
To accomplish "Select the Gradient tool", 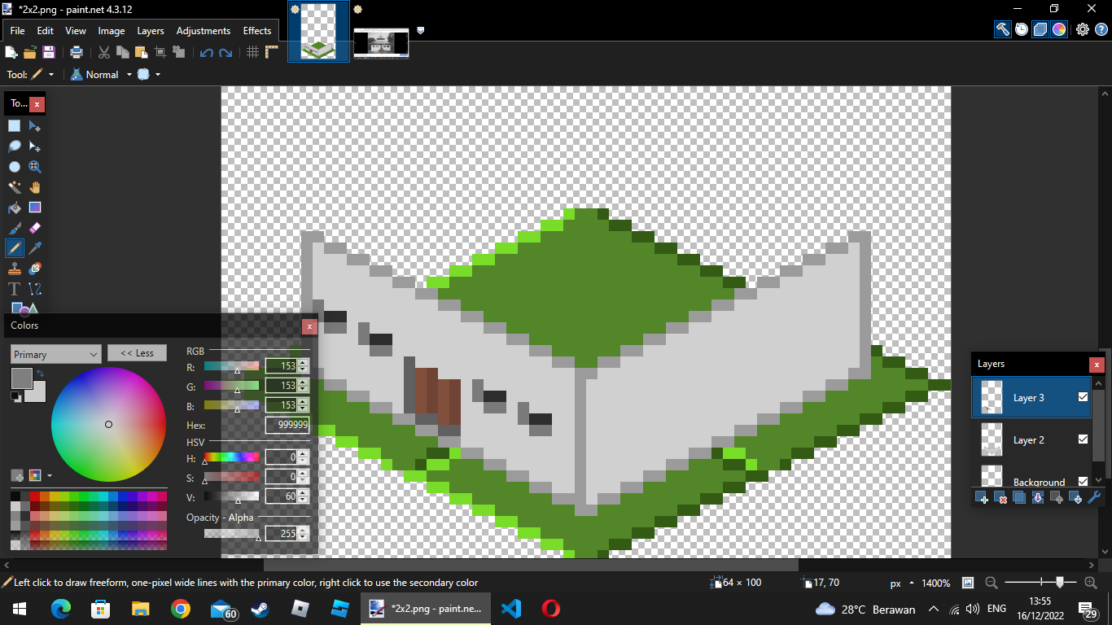I will pyautogui.click(x=35, y=208).
